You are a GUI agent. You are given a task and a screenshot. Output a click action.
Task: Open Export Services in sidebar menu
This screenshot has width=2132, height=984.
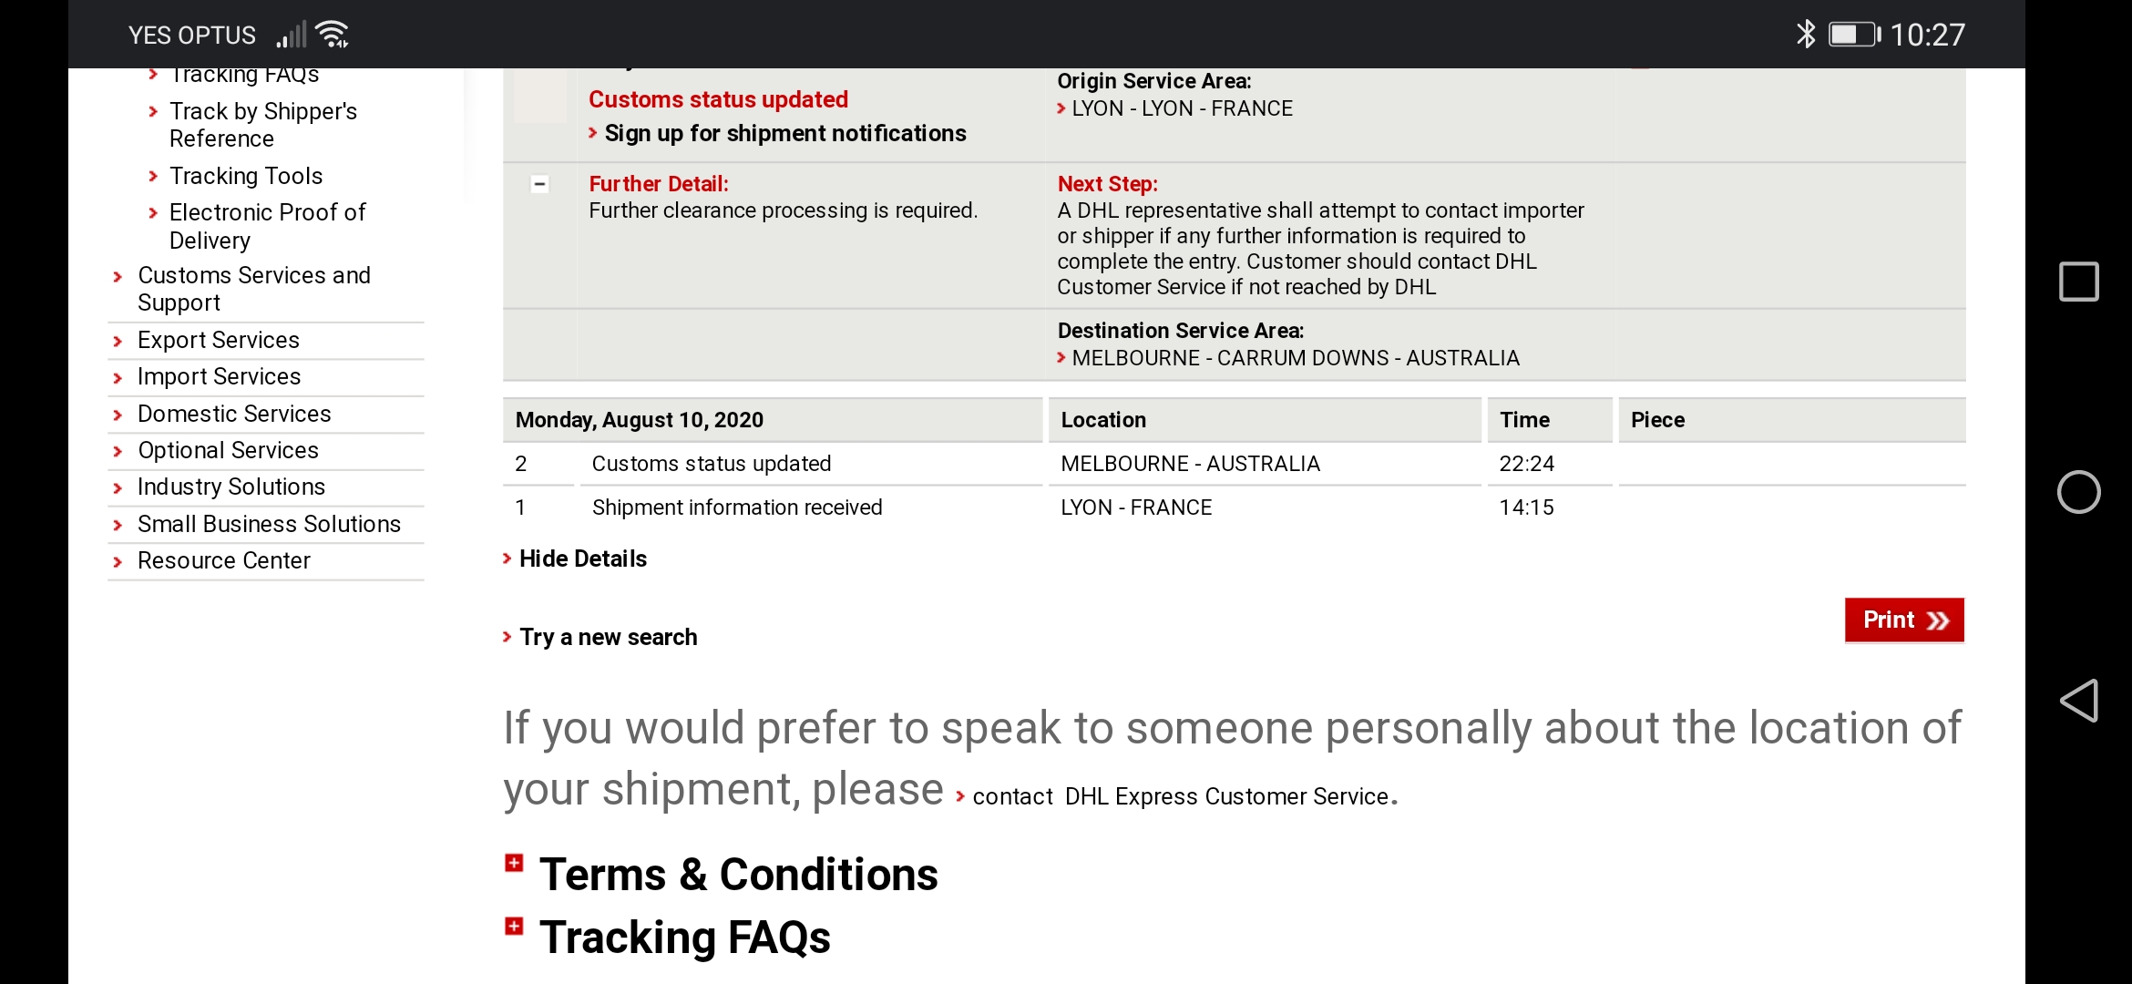tap(218, 340)
